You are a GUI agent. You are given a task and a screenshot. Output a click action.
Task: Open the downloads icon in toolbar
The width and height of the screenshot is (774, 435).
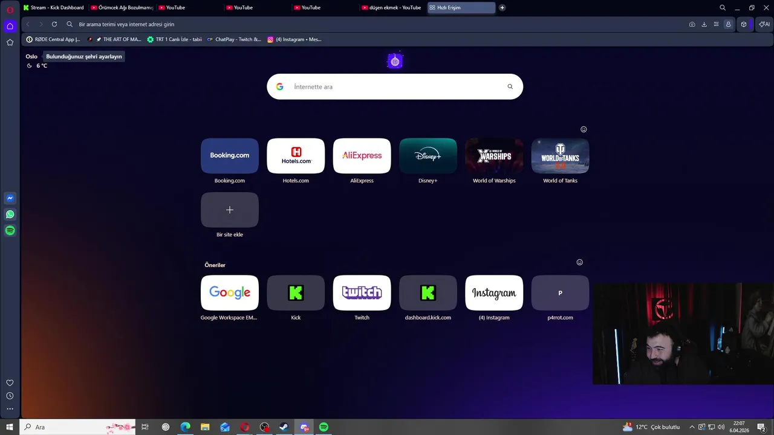click(x=704, y=24)
